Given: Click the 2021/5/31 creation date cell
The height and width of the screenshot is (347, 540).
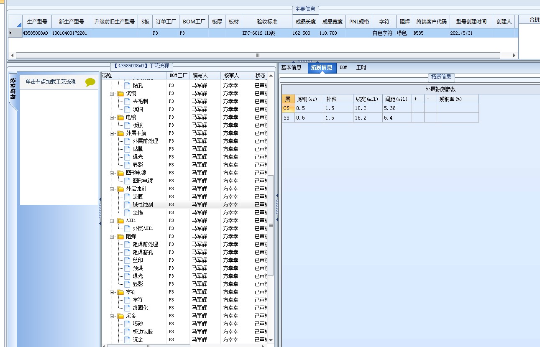Looking at the screenshot, I should pyautogui.click(x=471, y=33).
